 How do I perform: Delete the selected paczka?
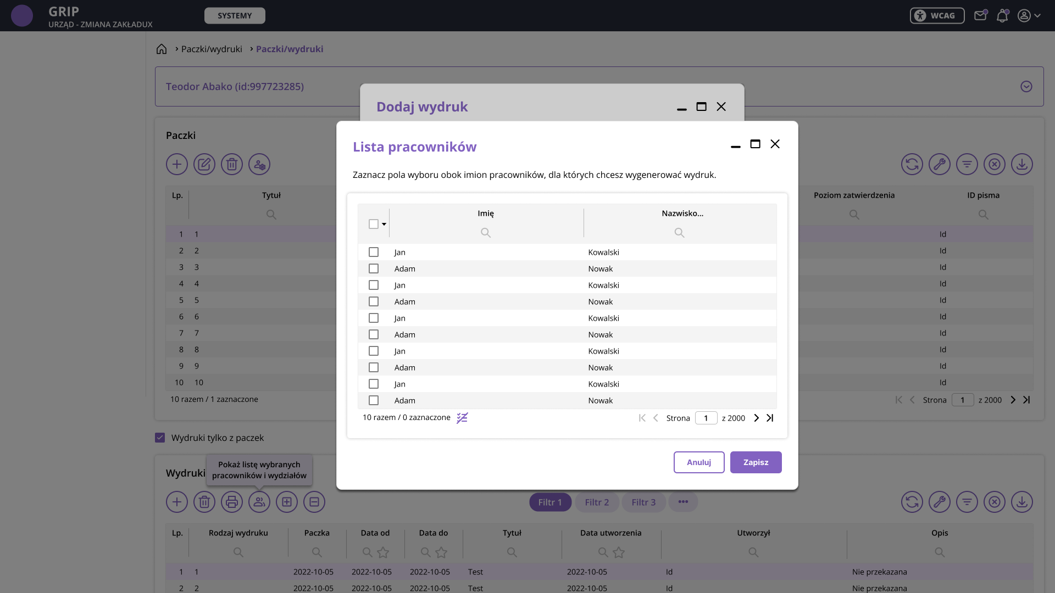tap(232, 164)
